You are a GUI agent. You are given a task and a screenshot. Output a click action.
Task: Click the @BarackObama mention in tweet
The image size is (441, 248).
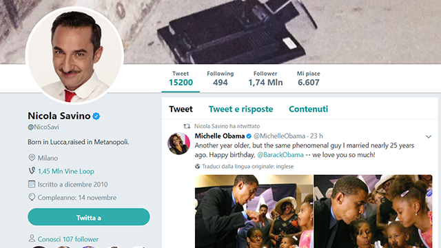(x=280, y=155)
